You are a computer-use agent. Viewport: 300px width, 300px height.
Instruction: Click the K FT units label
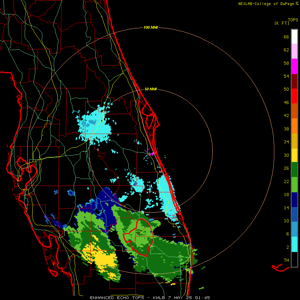point(282,23)
